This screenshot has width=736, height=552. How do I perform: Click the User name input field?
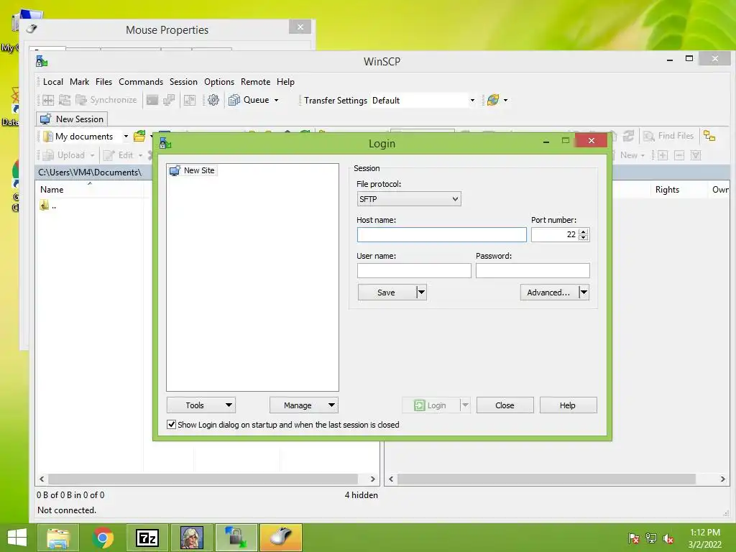[x=414, y=270]
